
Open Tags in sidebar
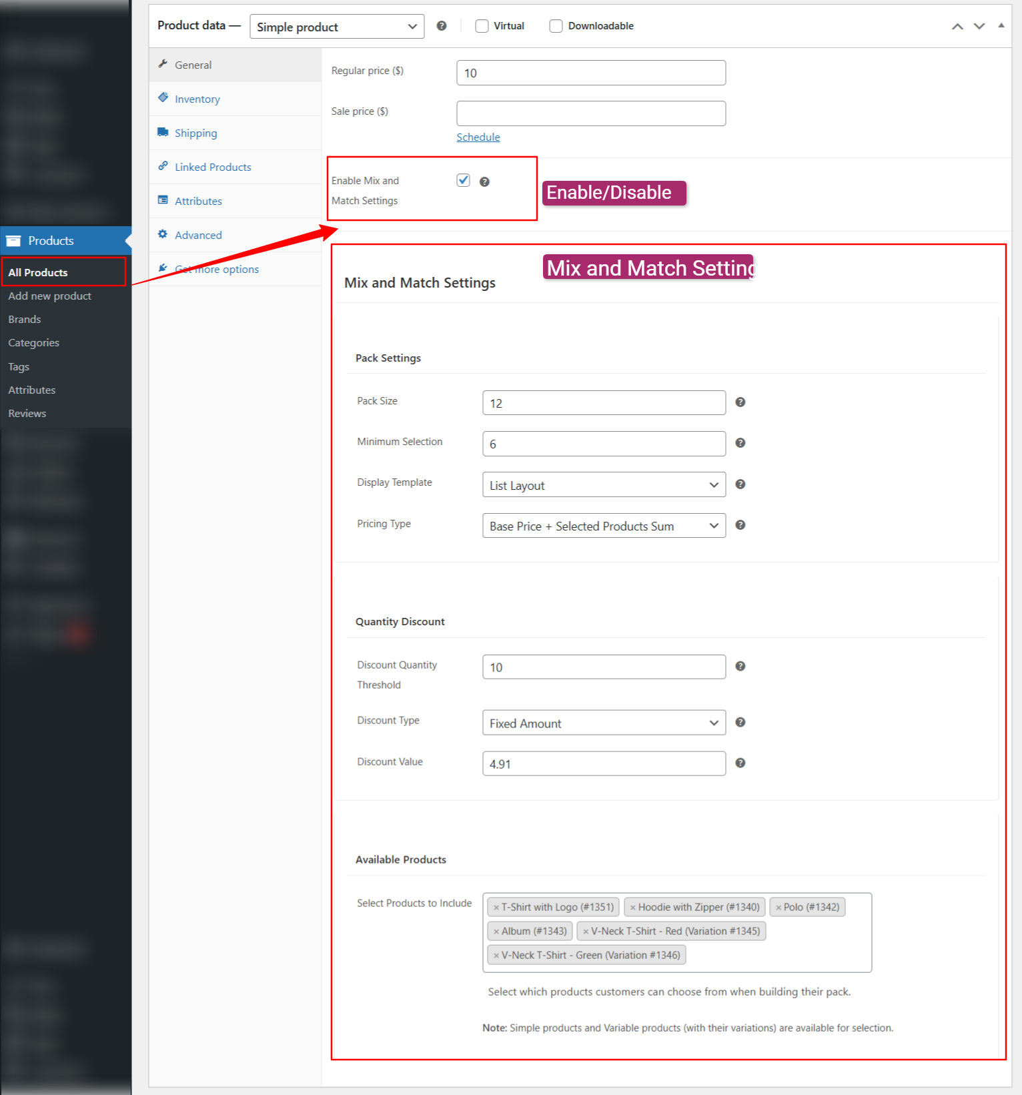[19, 366]
